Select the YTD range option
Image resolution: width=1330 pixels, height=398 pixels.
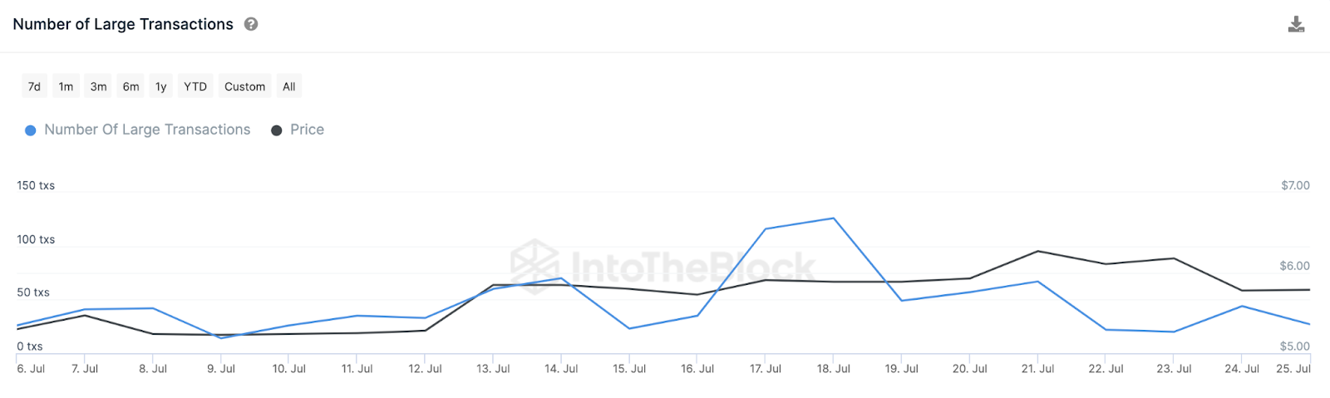[195, 86]
